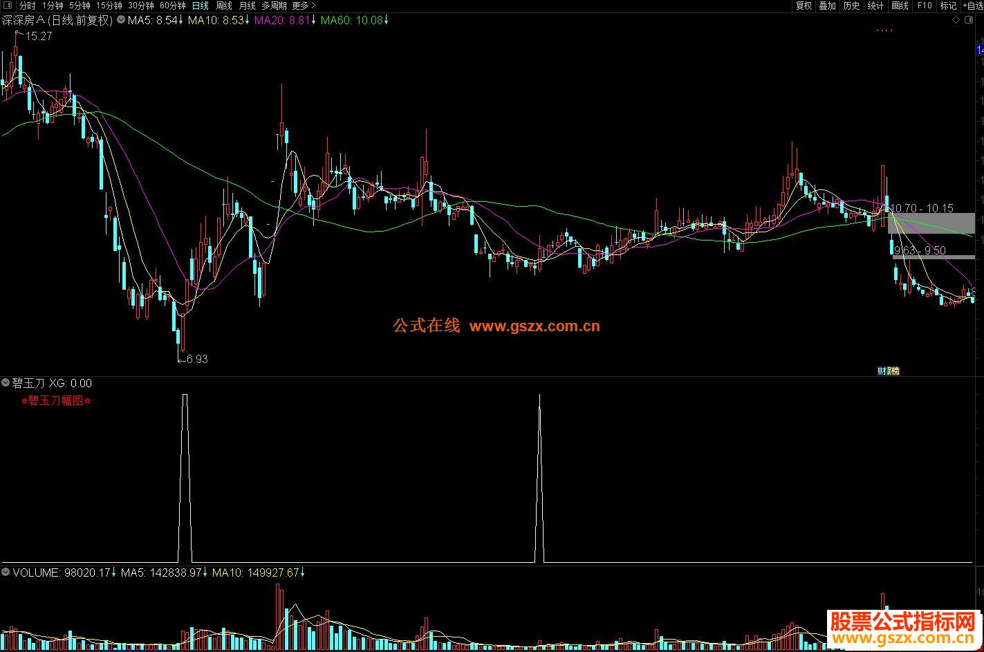Click the 叠加 overlay button

(x=827, y=6)
